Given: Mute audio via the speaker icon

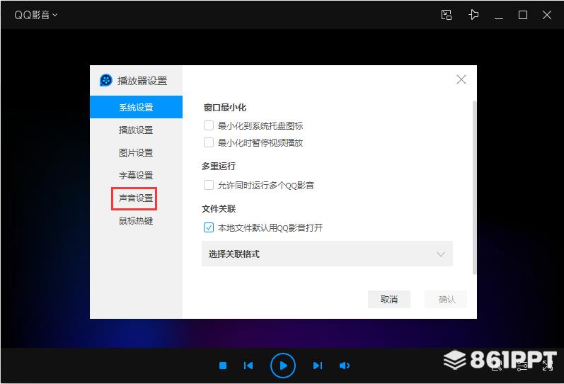Looking at the screenshot, I should (x=344, y=366).
